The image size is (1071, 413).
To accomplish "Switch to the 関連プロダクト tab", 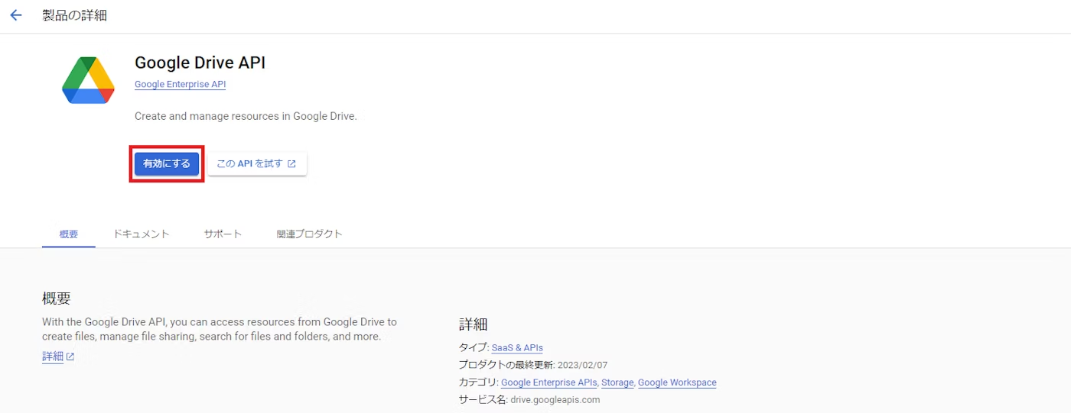I will point(310,234).
